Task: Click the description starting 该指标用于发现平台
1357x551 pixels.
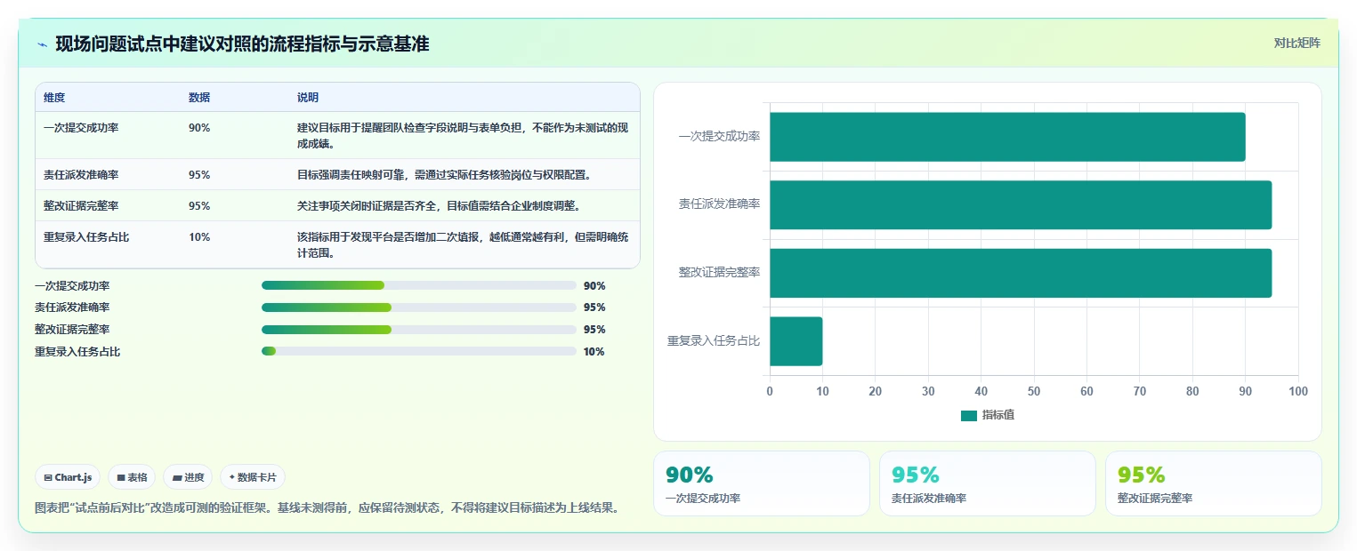Action: click(463, 245)
